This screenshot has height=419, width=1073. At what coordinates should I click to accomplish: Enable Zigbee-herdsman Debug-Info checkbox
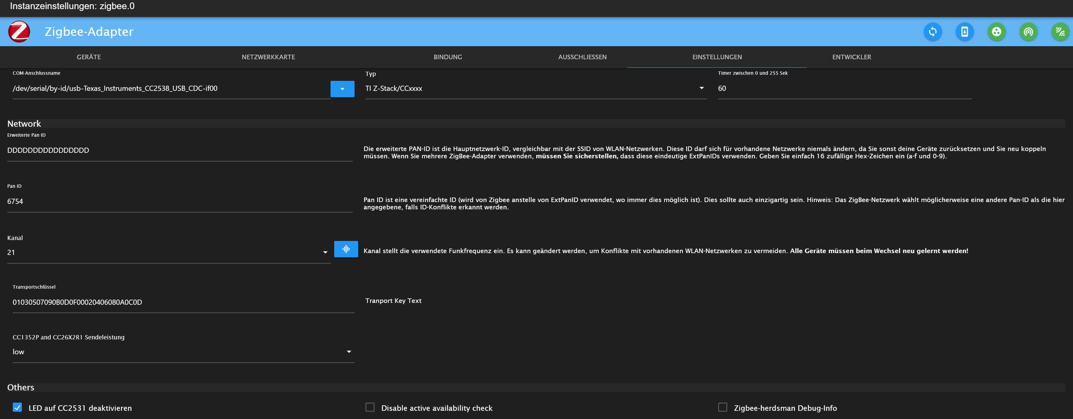(723, 407)
